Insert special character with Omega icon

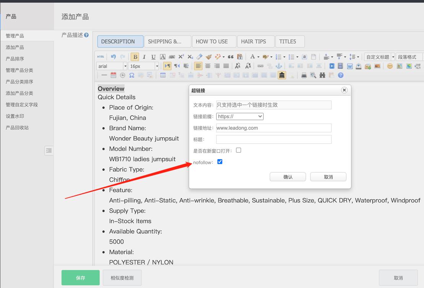click(x=132, y=75)
